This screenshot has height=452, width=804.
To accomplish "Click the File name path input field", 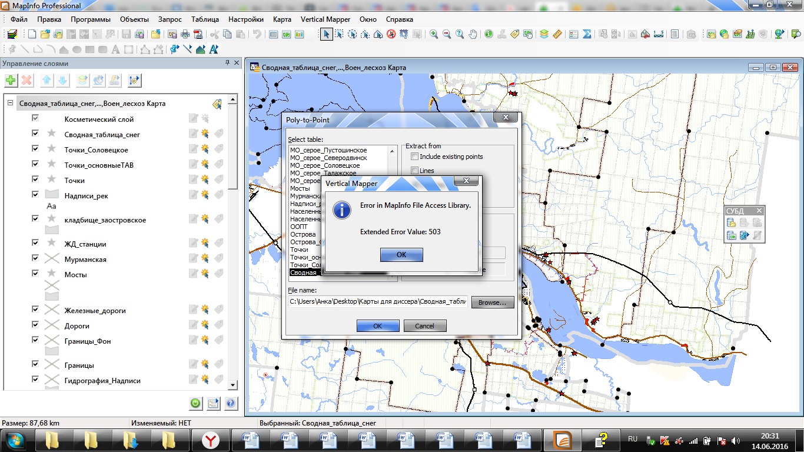I will tap(378, 302).
